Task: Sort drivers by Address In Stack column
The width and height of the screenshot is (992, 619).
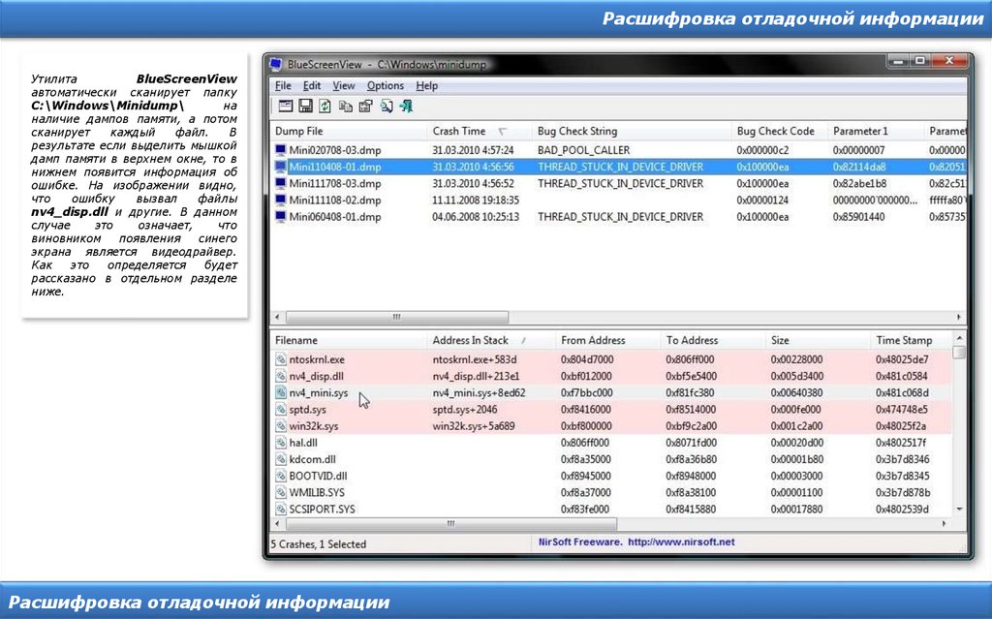Action: (x=470, y=340)
